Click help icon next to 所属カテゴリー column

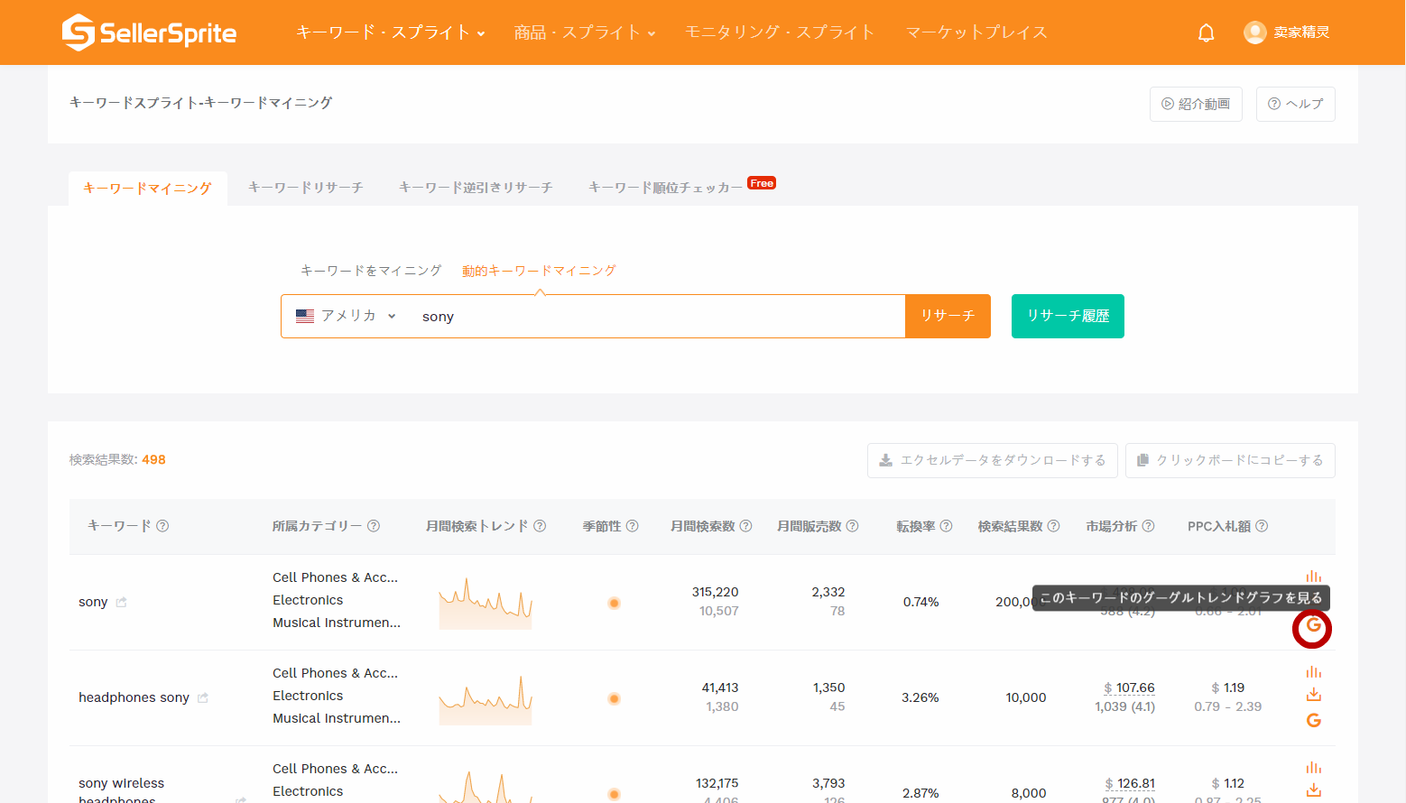tap(374, 526)
